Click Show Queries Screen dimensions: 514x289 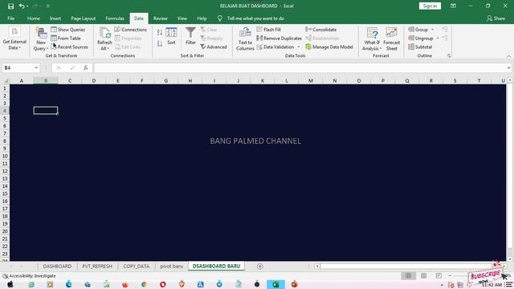[x=68, y=30]
